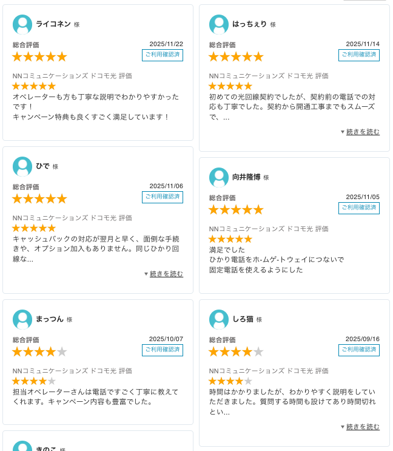393x451 pixels.
Task: Click ご利用確認済 badge on 向井隆博's review
Action: click(x=359, y=208)
